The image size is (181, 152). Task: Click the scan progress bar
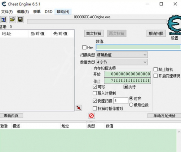click(x=97, y=22)
